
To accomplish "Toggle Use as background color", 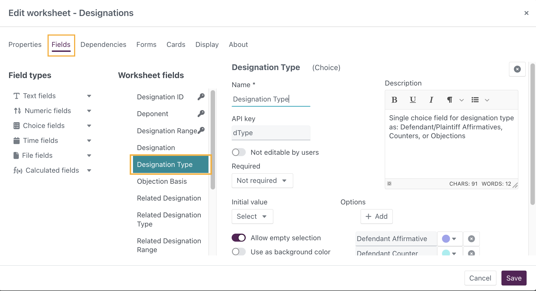I will 239,252.
